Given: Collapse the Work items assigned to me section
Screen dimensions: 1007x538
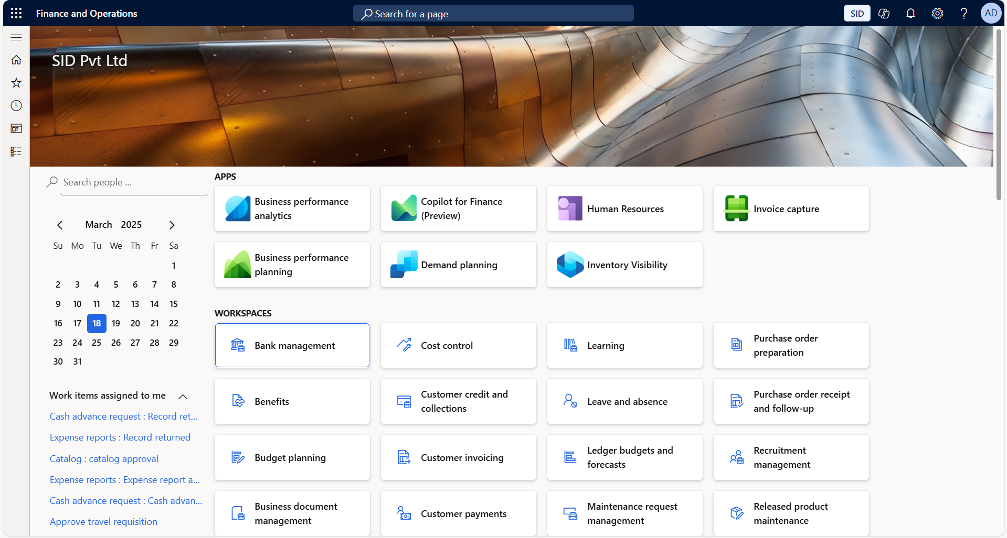Looking at the screenshot, I should point(183,397).
